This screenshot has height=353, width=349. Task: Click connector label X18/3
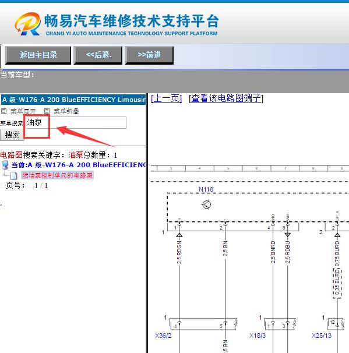258,336
